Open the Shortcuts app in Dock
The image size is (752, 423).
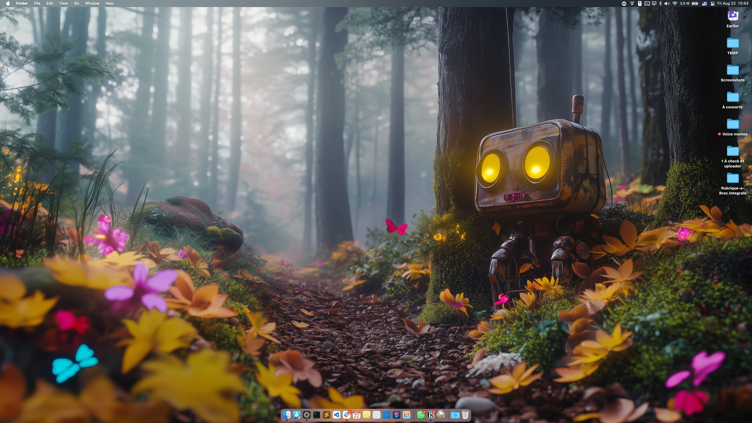(x=397, y=415)
